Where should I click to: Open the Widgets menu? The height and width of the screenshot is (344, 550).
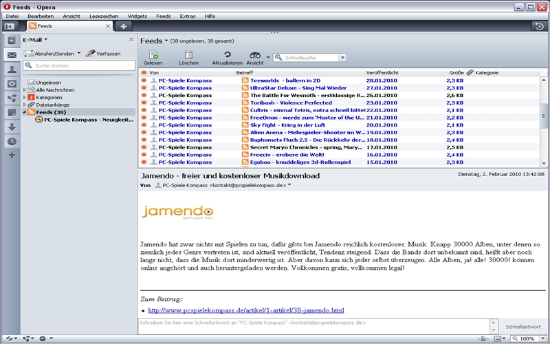pyautogui.click(x=137, y=16)
